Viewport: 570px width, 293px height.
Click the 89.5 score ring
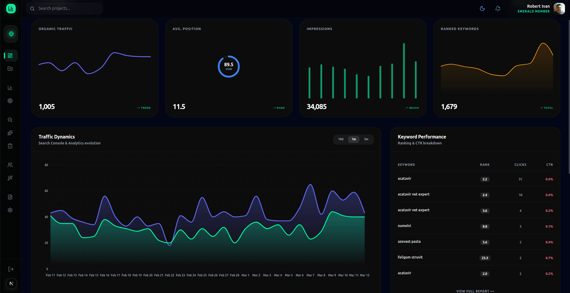click(x=228, y=67)
